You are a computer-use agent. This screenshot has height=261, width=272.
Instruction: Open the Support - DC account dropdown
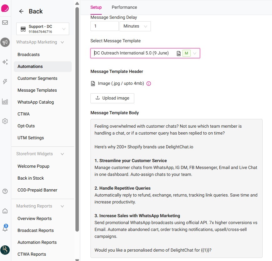click(x=43, y=29)
